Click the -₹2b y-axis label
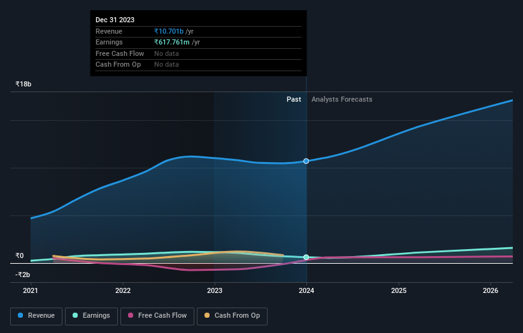The width and height of the screenshot is (523, 333). click(23, 275)
